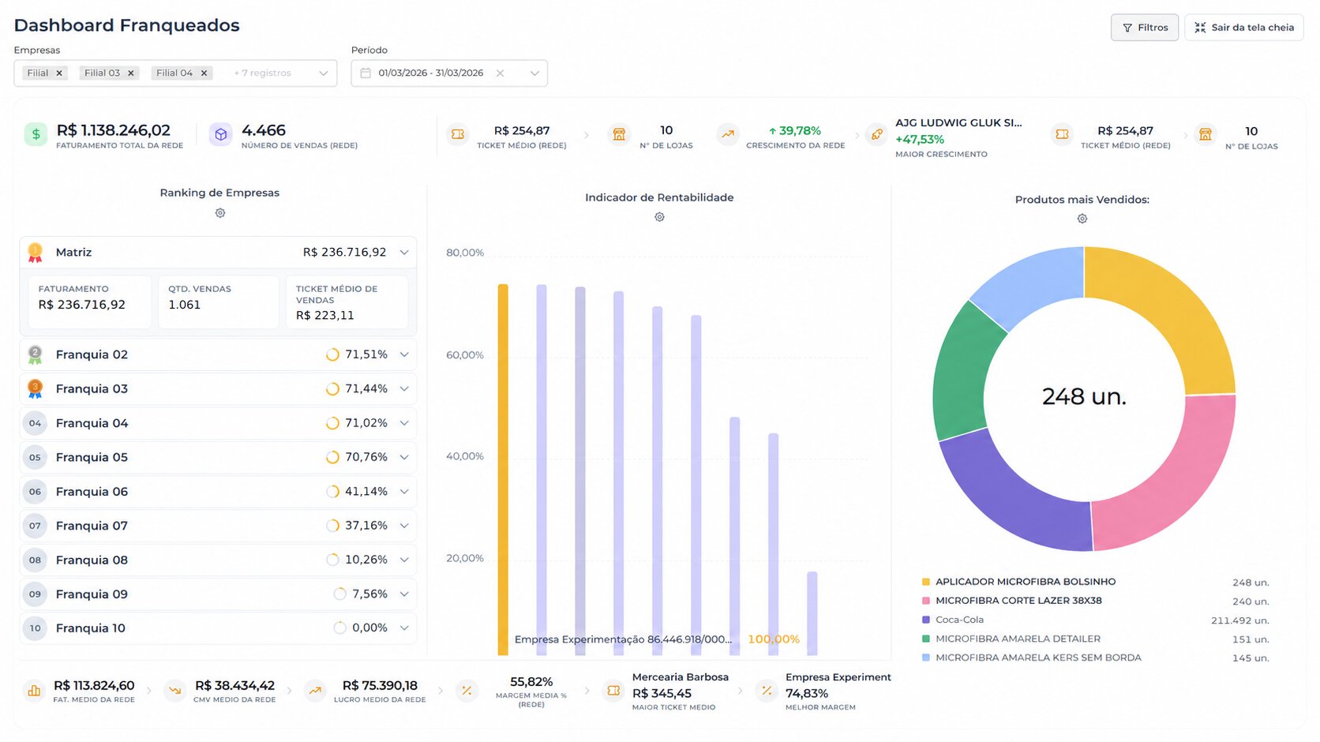Click Sair da tela cheia button
This screenshot has height=742, width=1320.
coord(1243,28)
